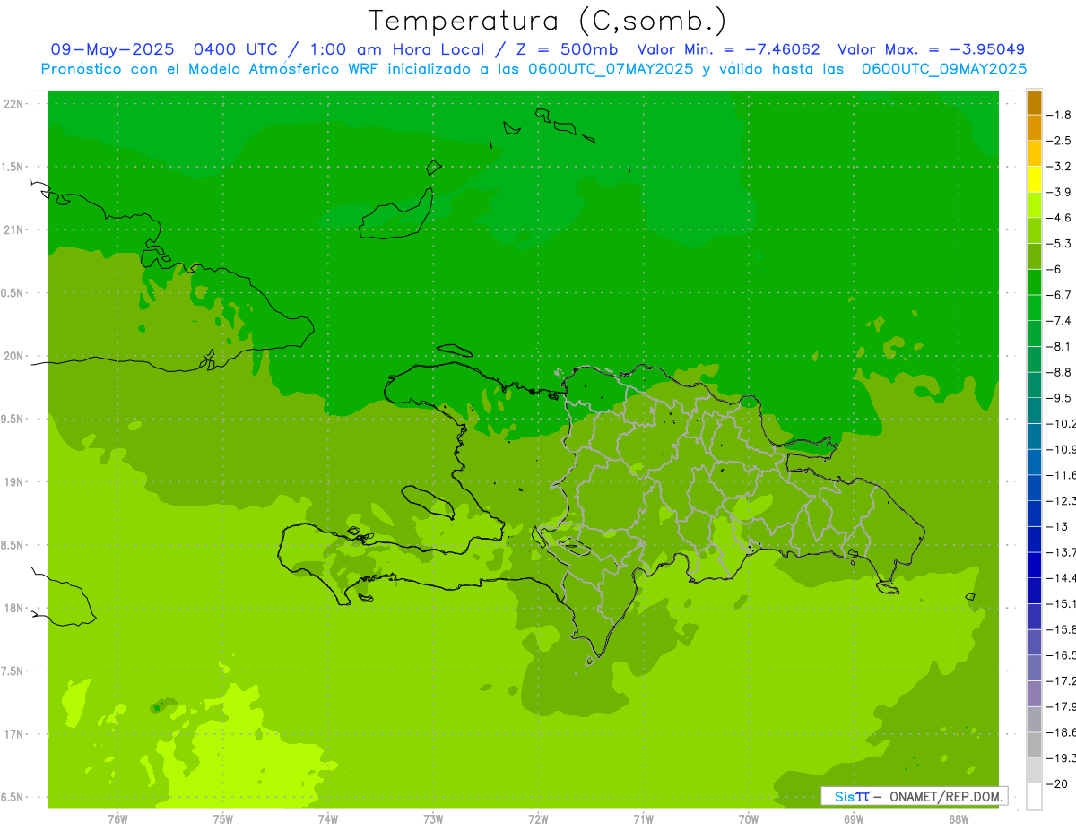Click the '-11.6' color scale value
The width and height of the screenshot is (1076, 831).
[1061, 475]
